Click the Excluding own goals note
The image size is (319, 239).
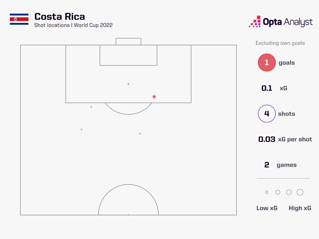(x=280, y=43)
